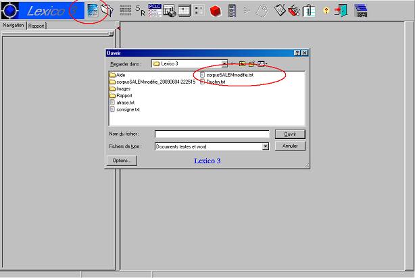This screenshot has width=415, height=278.
Task: Open the view menu icon in Ouvrir dialog
Action: (262, 63)
